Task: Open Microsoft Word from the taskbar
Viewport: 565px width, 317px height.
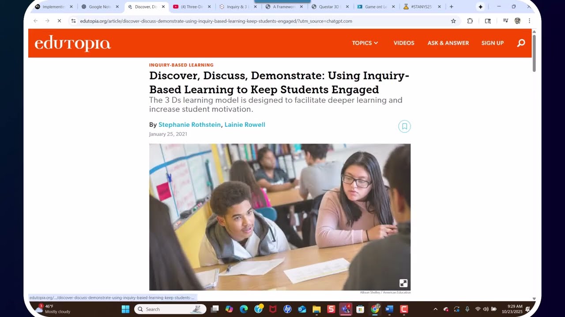Action: pyautogui.click(x=389, y=309)
